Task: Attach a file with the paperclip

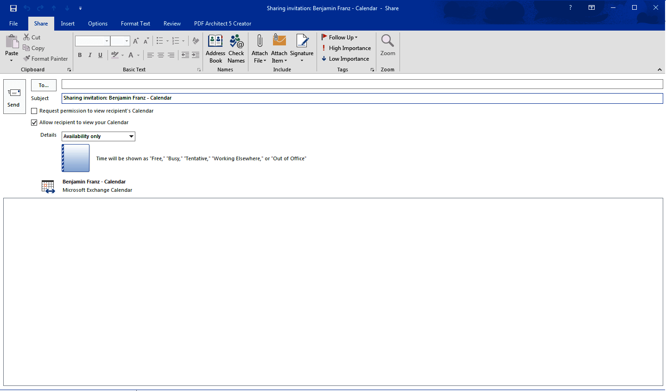Action: coord(260,49)
